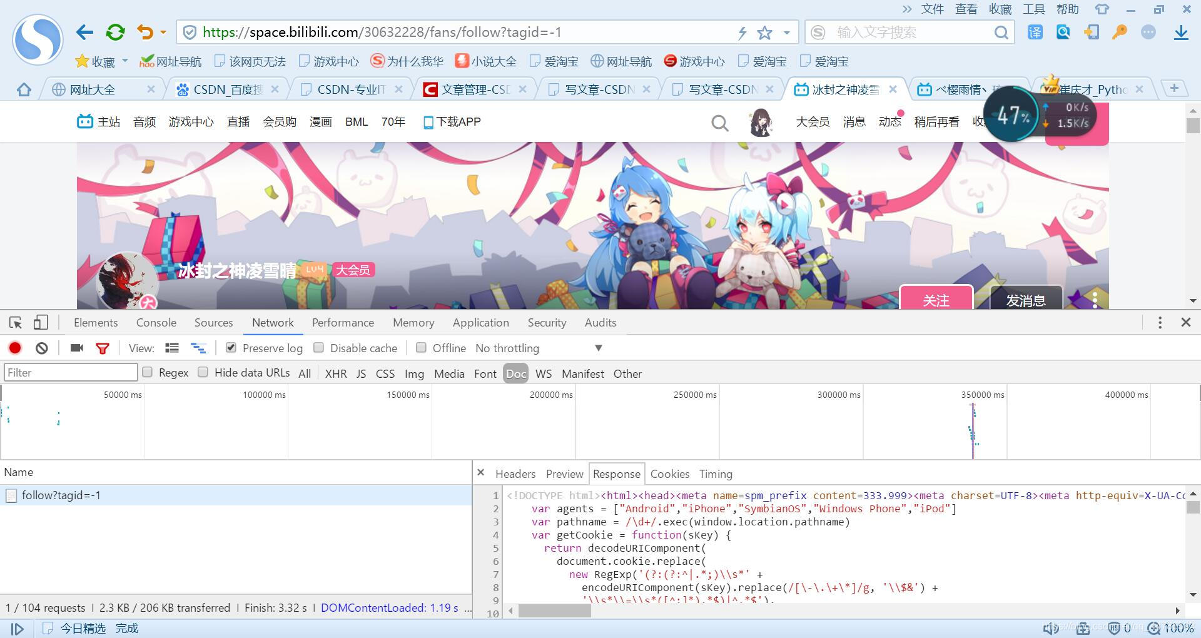The image size is (1201, 638).
Task: Clear network log with ban icon
Action: (42, 348)
